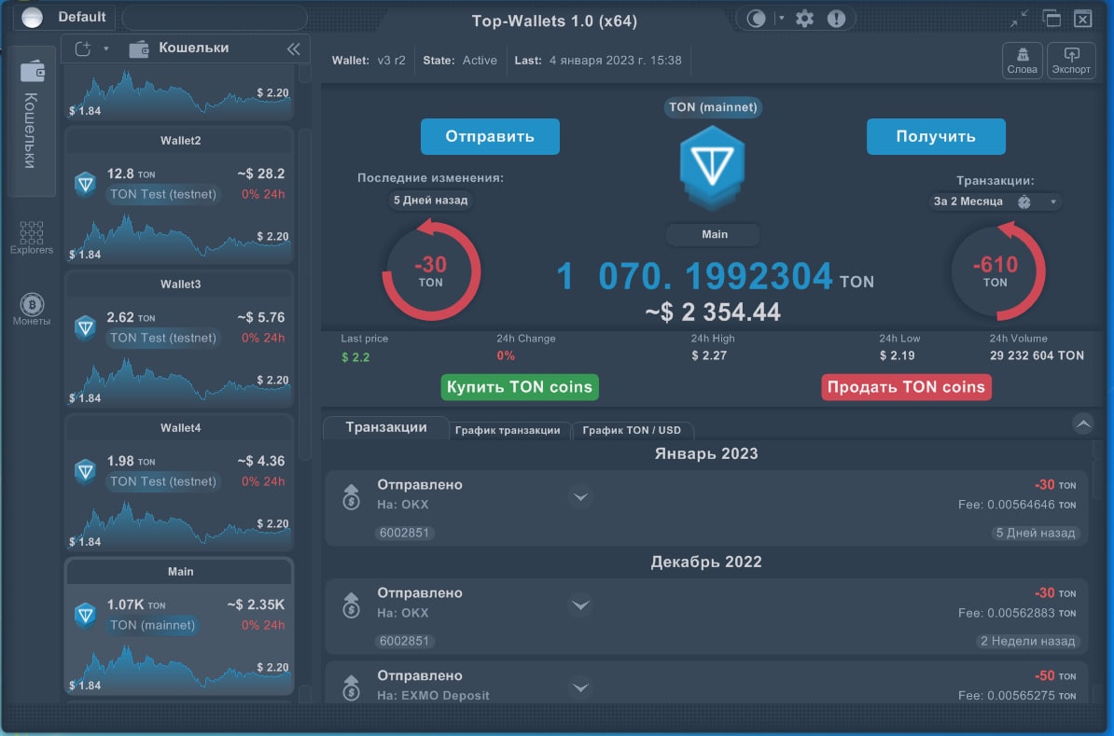The image size is (1114, 736).
Task: Click the 5 Дней назад last change badge
Action: (430, 201)
